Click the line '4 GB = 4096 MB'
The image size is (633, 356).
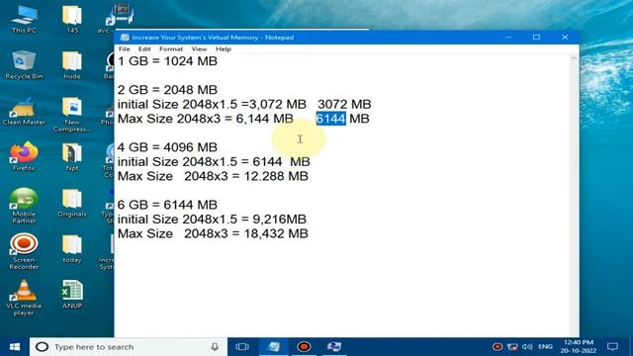click(x=167, y=147)
